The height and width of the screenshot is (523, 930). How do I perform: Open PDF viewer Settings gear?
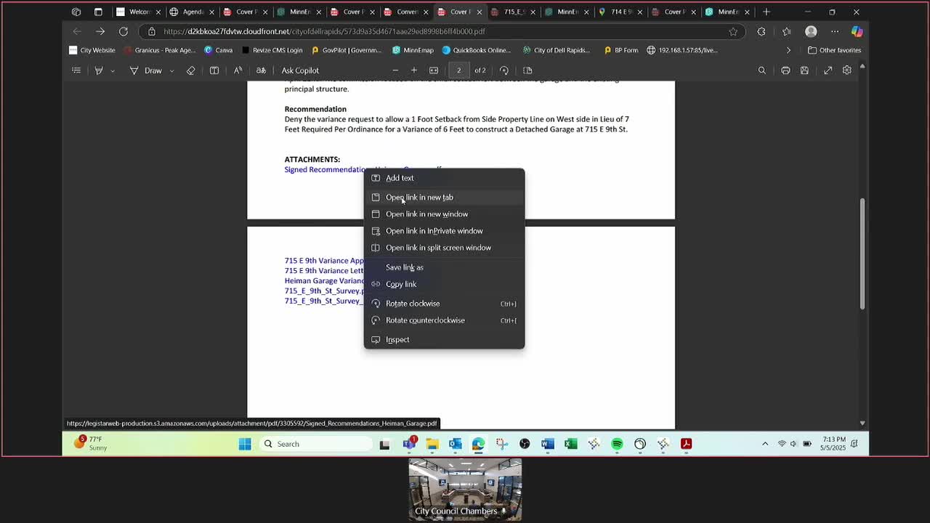pyautogui.click(x=847, y=70)
